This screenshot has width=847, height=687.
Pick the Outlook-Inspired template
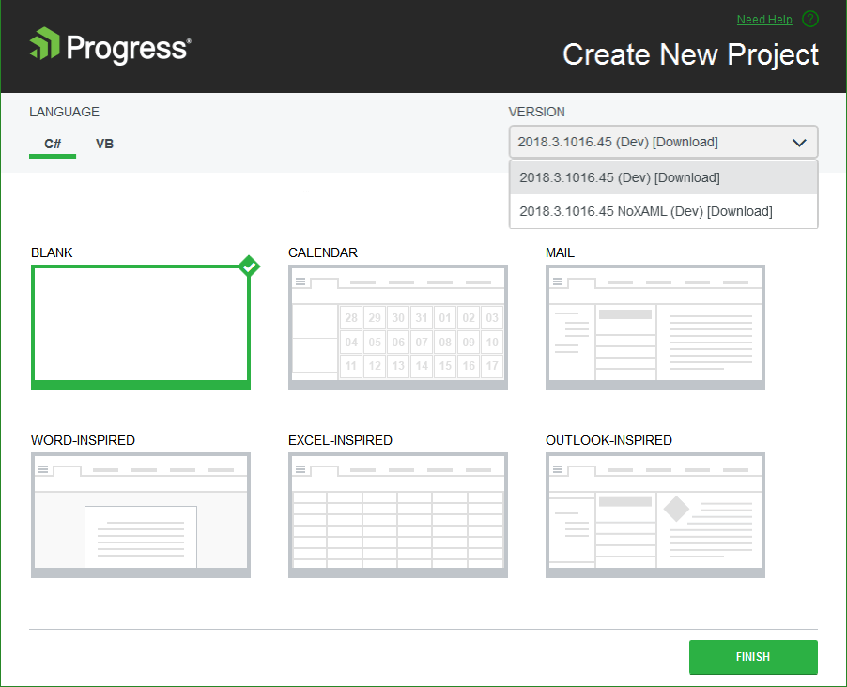tap(655, 515)
